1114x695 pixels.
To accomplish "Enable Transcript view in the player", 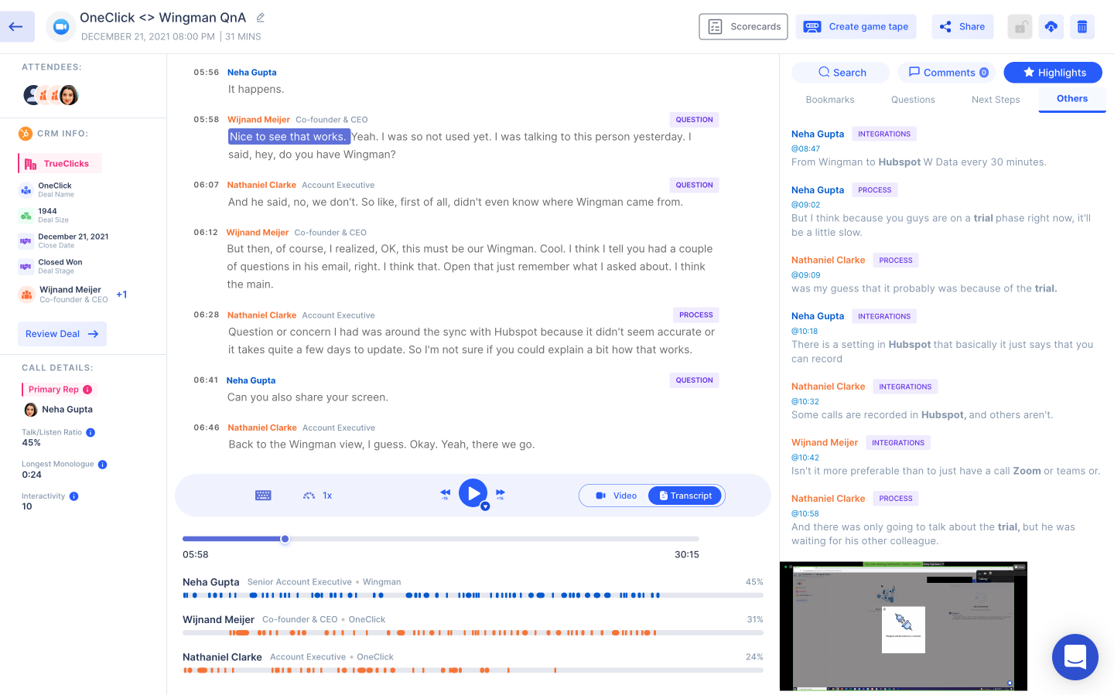I will [685, 495].
